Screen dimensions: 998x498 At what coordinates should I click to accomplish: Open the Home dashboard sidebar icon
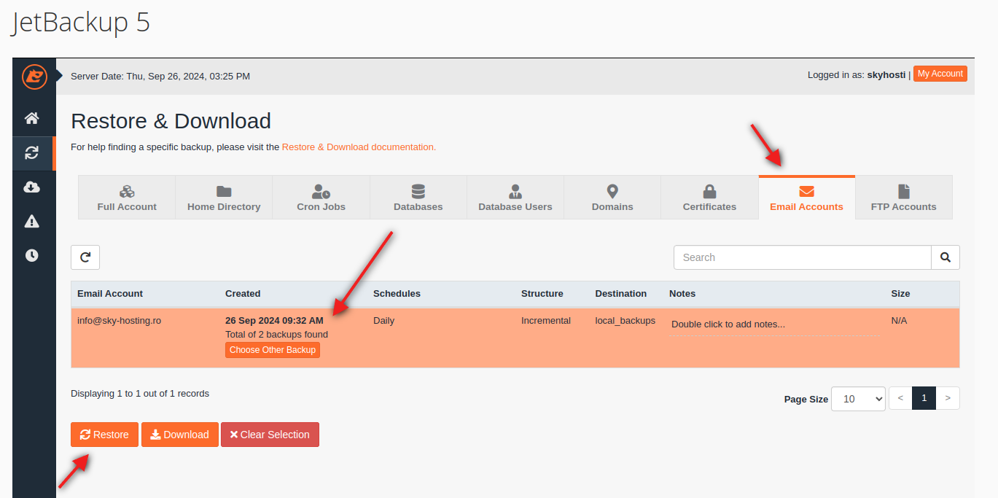pyautogui.click(x=32, y=118)
